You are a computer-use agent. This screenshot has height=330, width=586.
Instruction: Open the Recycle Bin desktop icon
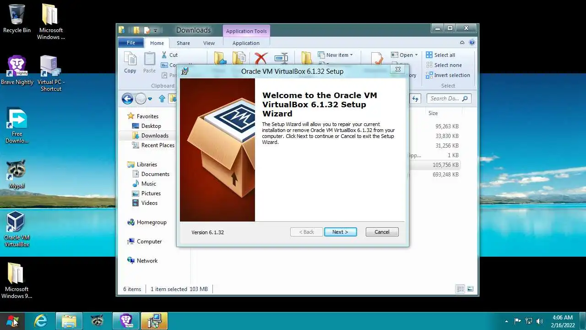[x=17, y=19]
